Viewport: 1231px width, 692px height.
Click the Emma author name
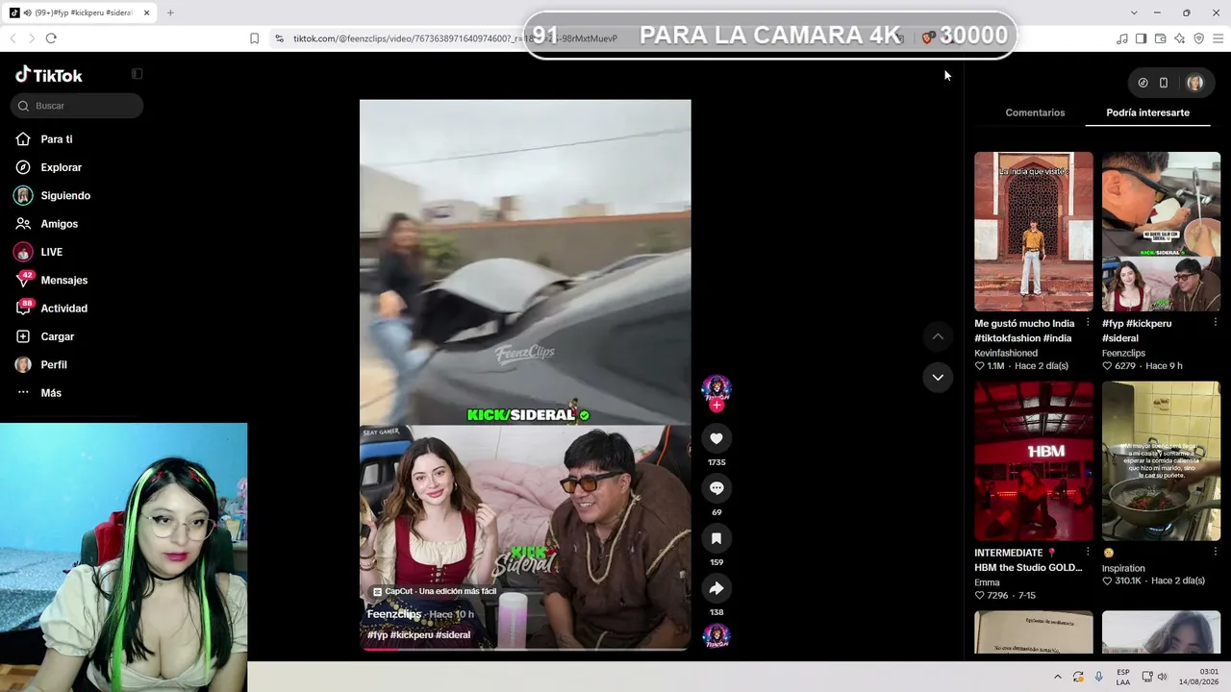click(x=987, y=582)
